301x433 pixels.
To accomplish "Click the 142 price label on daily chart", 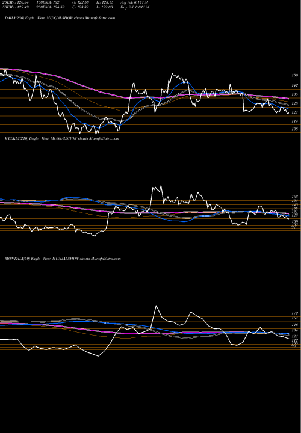I will point(295,85).
